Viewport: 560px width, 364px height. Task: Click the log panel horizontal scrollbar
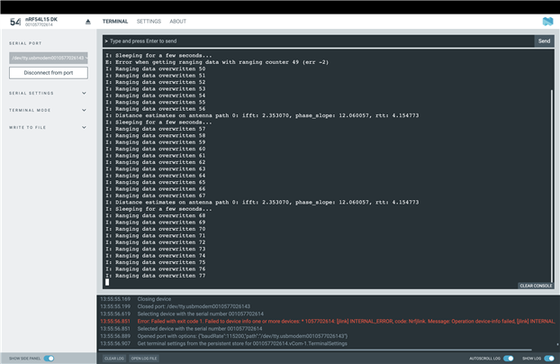coord(315,350)
